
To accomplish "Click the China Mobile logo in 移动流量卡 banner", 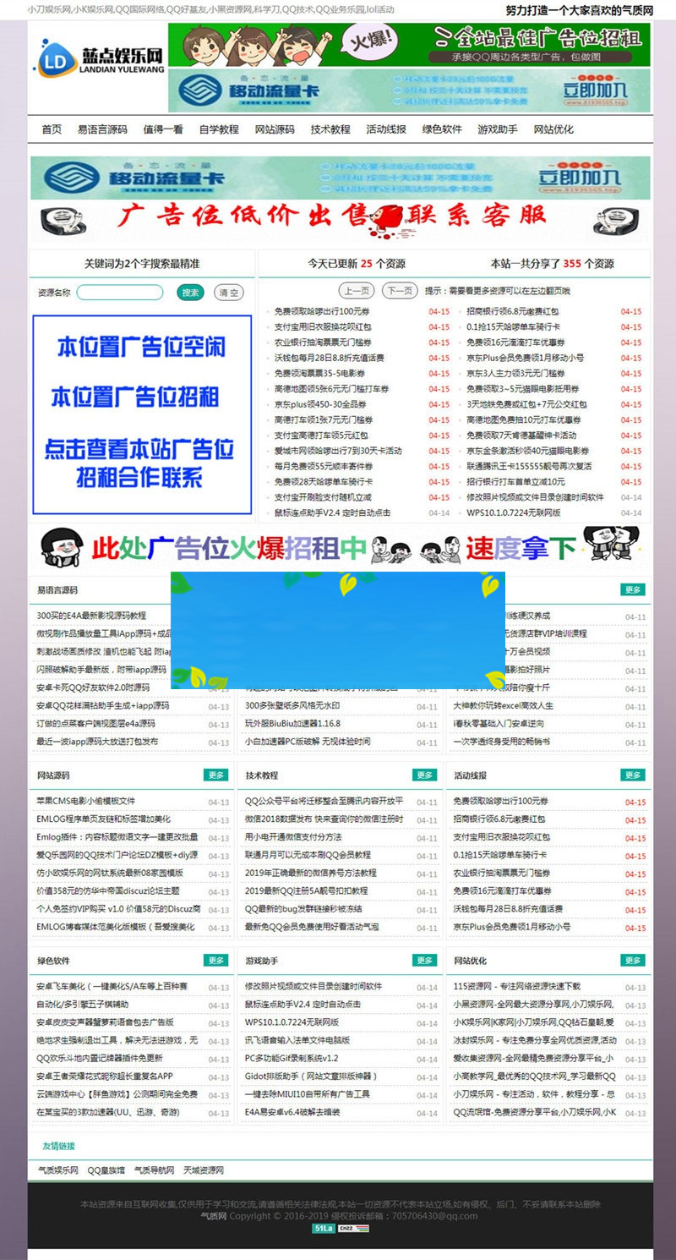I will click(200, 88).
